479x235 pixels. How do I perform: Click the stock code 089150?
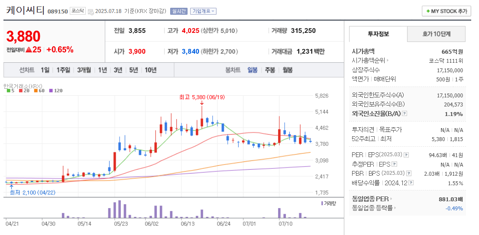tap(58, 12)
